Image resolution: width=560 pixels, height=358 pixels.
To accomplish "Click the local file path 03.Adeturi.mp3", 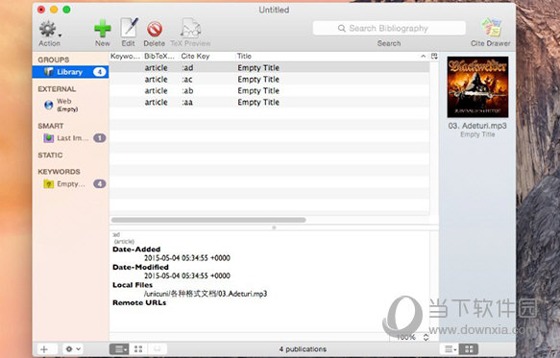I will tap(206, 294).
